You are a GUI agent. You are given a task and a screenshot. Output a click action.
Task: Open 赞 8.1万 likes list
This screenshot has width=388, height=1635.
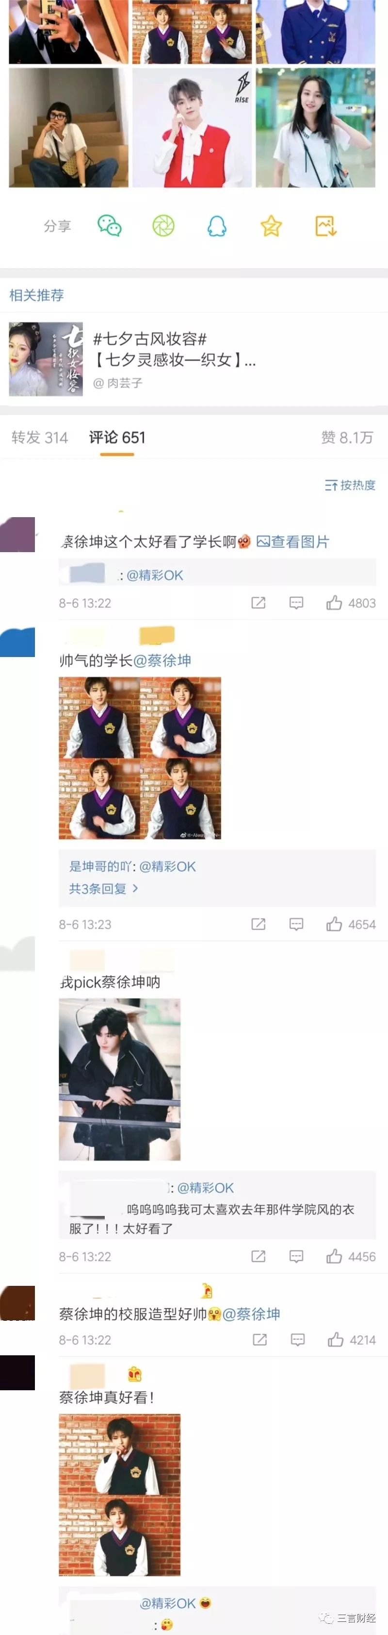tap(347, 438)
